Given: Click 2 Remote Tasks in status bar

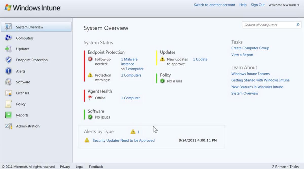Looking at the screenshot, I should point(285,167).
